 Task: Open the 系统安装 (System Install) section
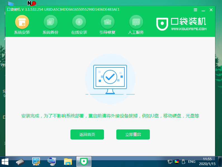(x=22, y=25)
